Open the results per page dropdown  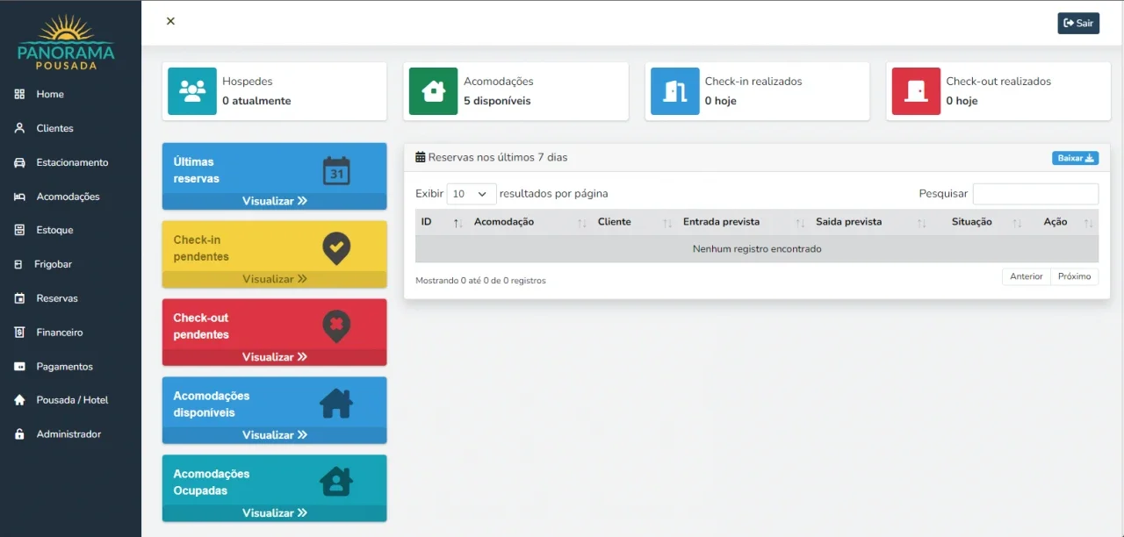coord(472,194)
